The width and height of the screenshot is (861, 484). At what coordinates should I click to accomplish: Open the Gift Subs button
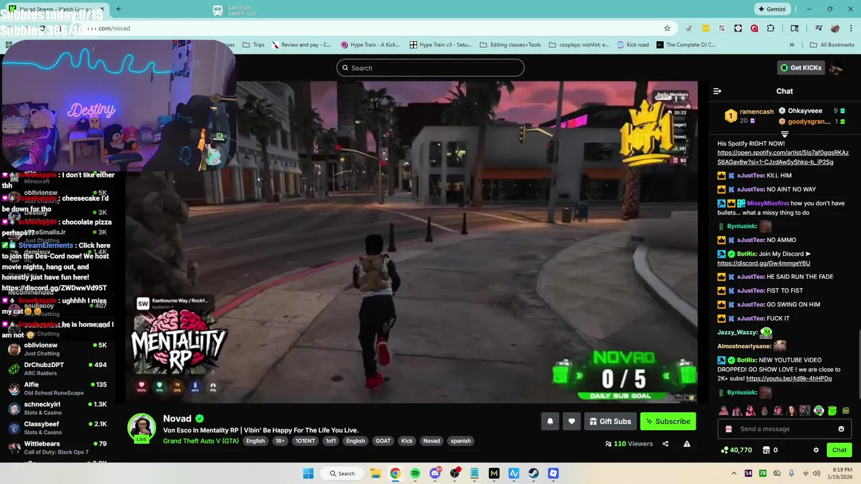tap(610, 421)
